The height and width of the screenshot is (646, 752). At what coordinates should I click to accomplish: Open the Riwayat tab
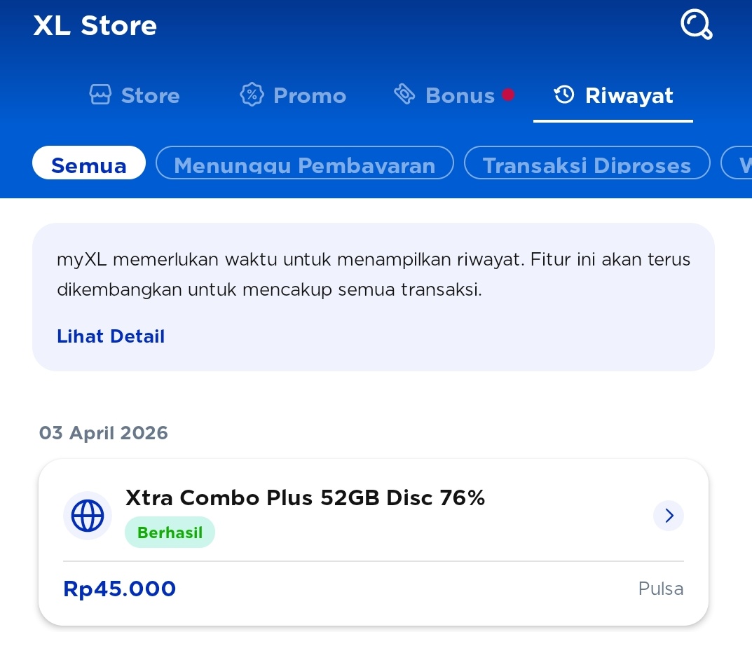click(613, 95)
